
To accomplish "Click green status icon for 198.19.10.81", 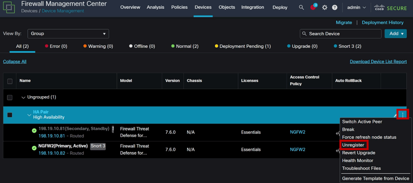I will tap(34, 131).
